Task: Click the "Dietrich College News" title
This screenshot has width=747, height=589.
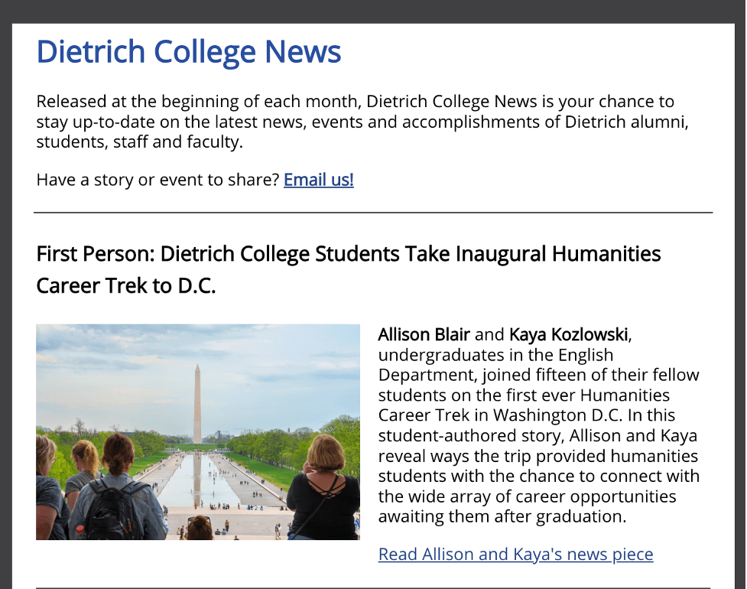Action: point(189,51)
